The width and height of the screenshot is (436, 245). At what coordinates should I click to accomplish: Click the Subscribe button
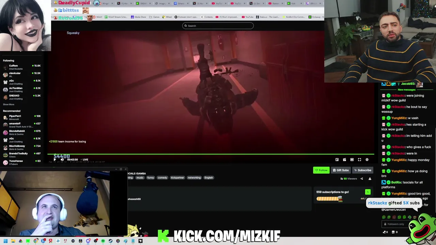pos(362,170)
